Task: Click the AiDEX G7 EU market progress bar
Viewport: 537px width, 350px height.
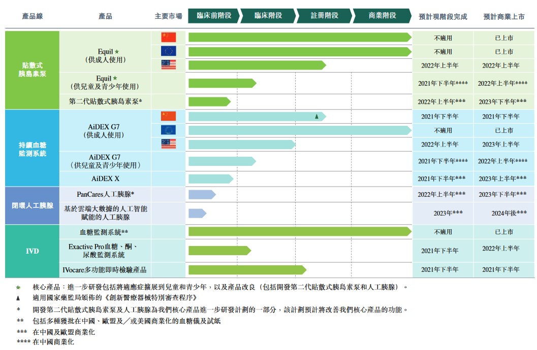Action: (x=300, y=130)
